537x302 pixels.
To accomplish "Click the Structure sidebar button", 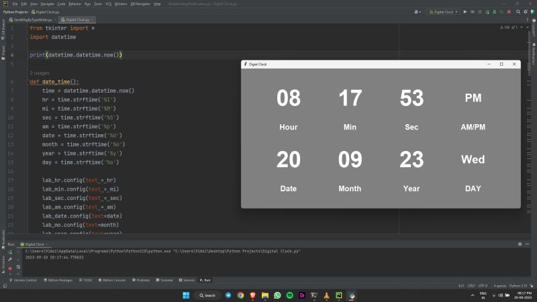I will [3, 264].
